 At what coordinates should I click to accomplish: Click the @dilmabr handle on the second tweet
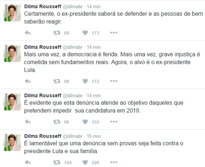(x=73, y=47)
